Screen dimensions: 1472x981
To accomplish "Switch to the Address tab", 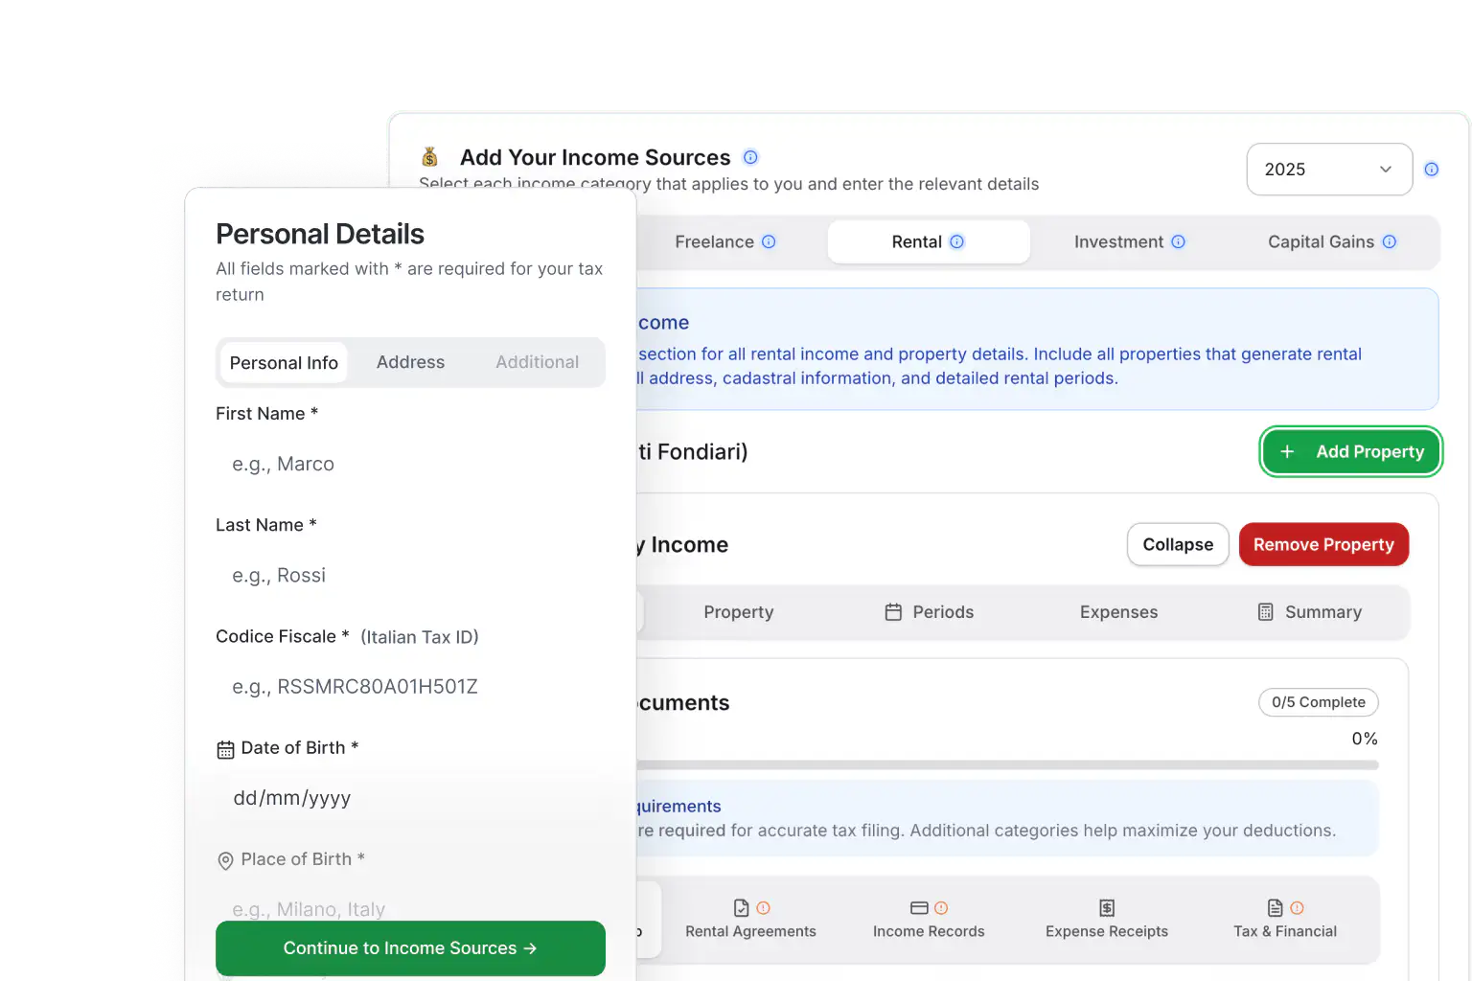I will [x=410, y=362].
